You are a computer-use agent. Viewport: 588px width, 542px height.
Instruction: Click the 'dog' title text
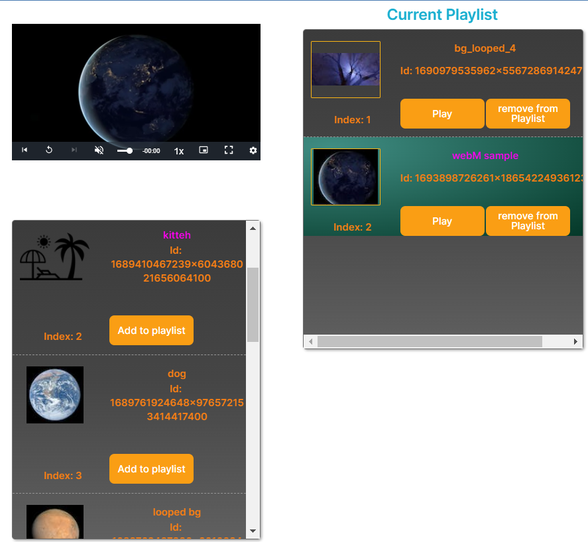pos(177,374)
